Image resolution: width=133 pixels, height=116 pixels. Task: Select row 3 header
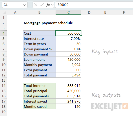point(4,28)
